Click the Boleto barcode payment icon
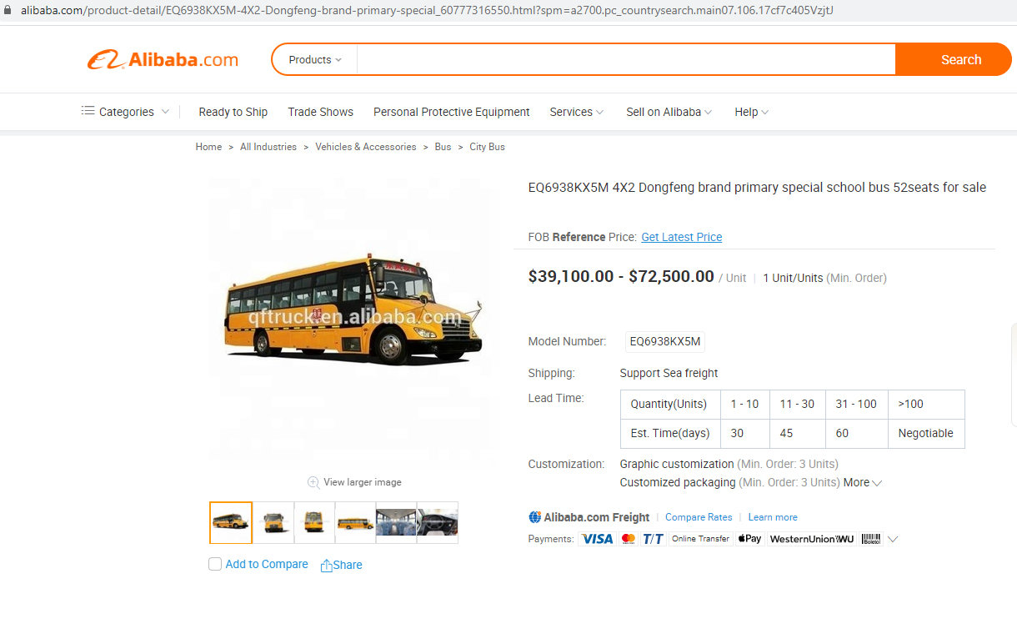The image size is (1017, 624). pyautogui.click(x=871, y=539)
